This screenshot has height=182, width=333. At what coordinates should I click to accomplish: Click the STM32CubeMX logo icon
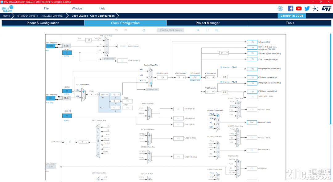click(x=7, y=9)
